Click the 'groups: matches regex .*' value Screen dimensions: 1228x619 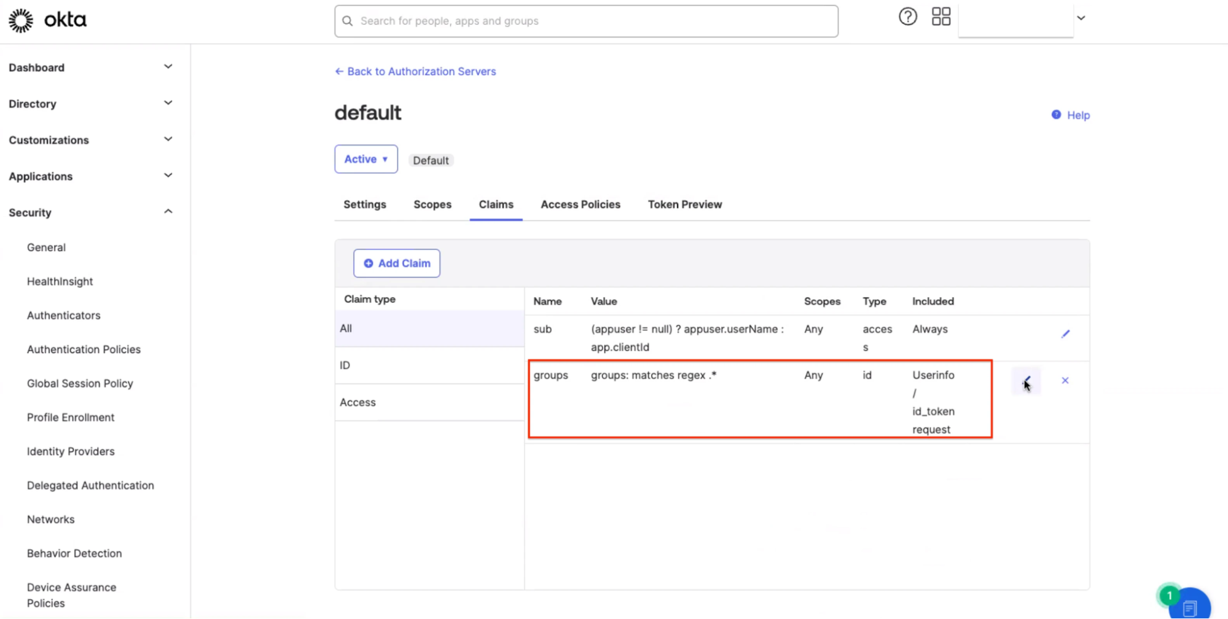coord(654,375)
